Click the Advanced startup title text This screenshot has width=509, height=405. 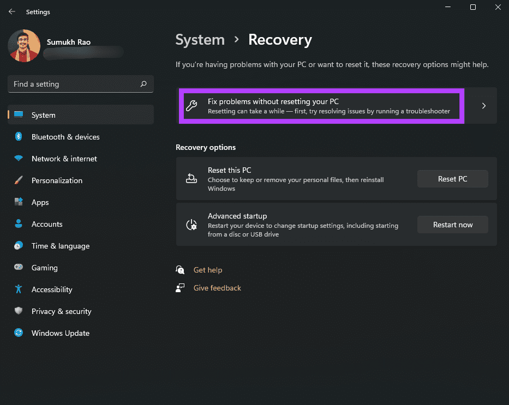point(237,216)
